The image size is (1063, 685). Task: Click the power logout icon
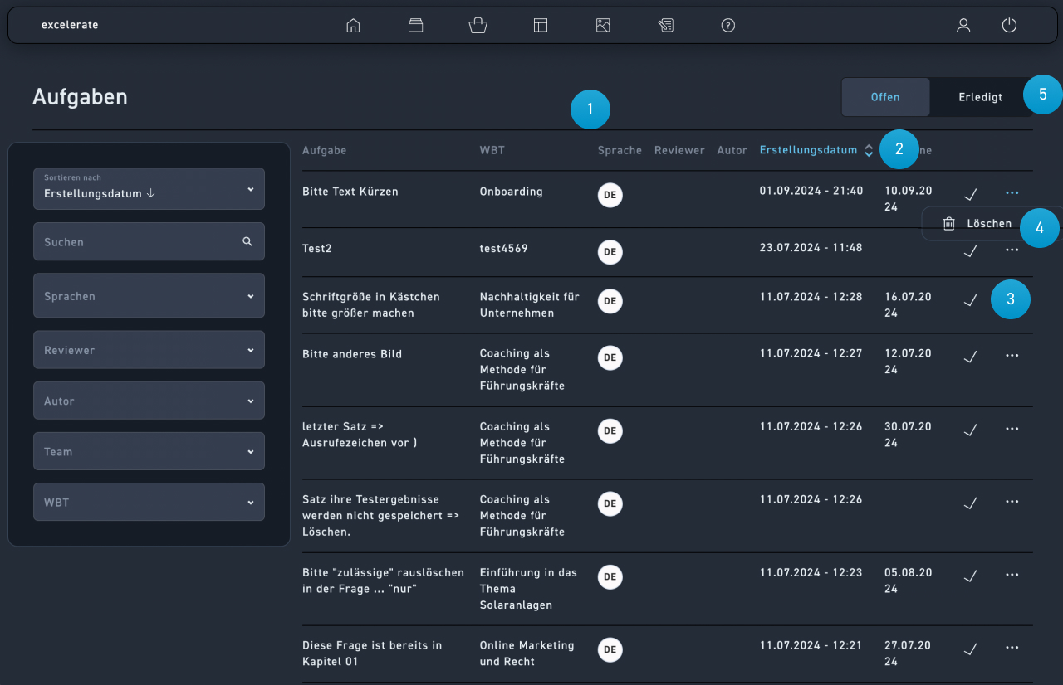coord(1009,26)
